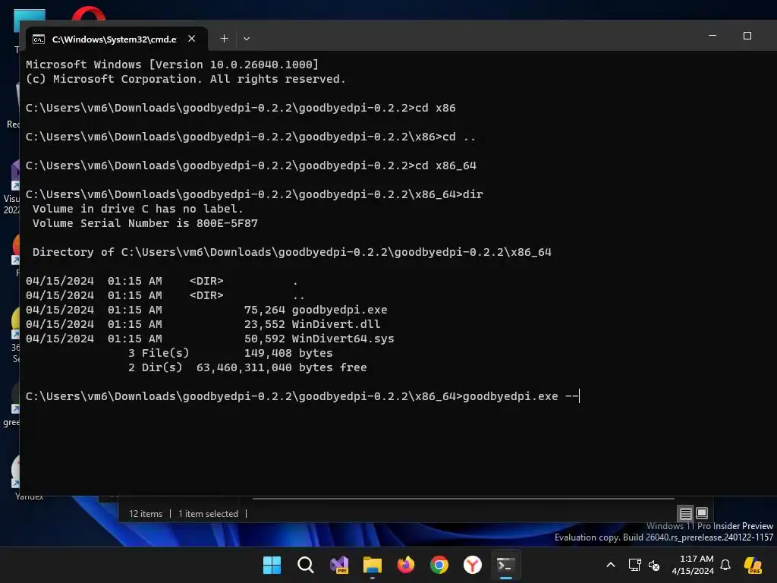Switch File Explorer to large thumbnails view
The width and height of the screenshot is (777, 583).
click(x=702, y=513)
